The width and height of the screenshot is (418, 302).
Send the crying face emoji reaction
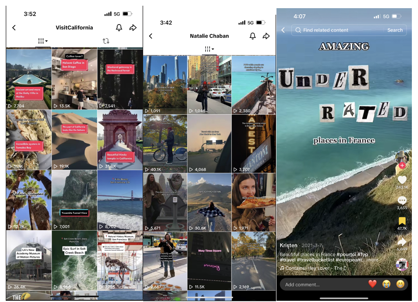[x=386, y=284]
